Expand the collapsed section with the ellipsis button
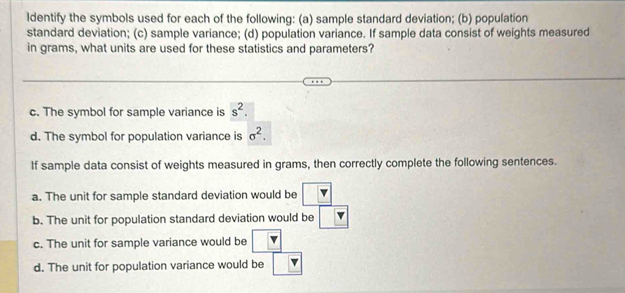The width and height of the screenshot is (625, 293). tap(317, 82)
